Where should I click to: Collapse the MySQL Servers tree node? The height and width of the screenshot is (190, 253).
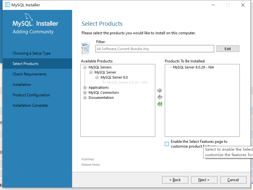(85, 67)
